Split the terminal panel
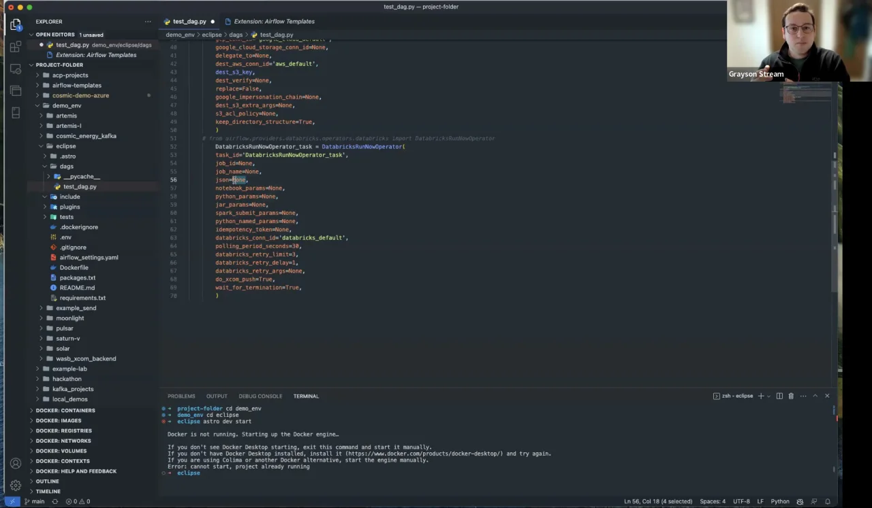The image size is (872, 508). 779,396
